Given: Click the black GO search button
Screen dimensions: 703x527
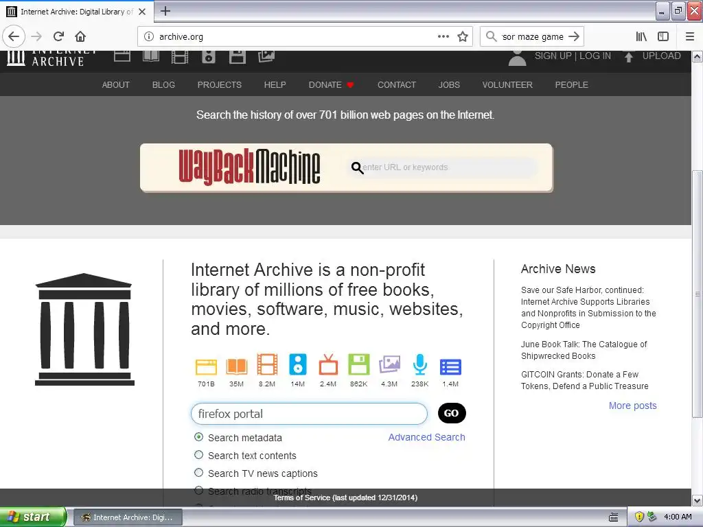Looking at the screenshot, I should pyautogui.click(x=452, y=413).
